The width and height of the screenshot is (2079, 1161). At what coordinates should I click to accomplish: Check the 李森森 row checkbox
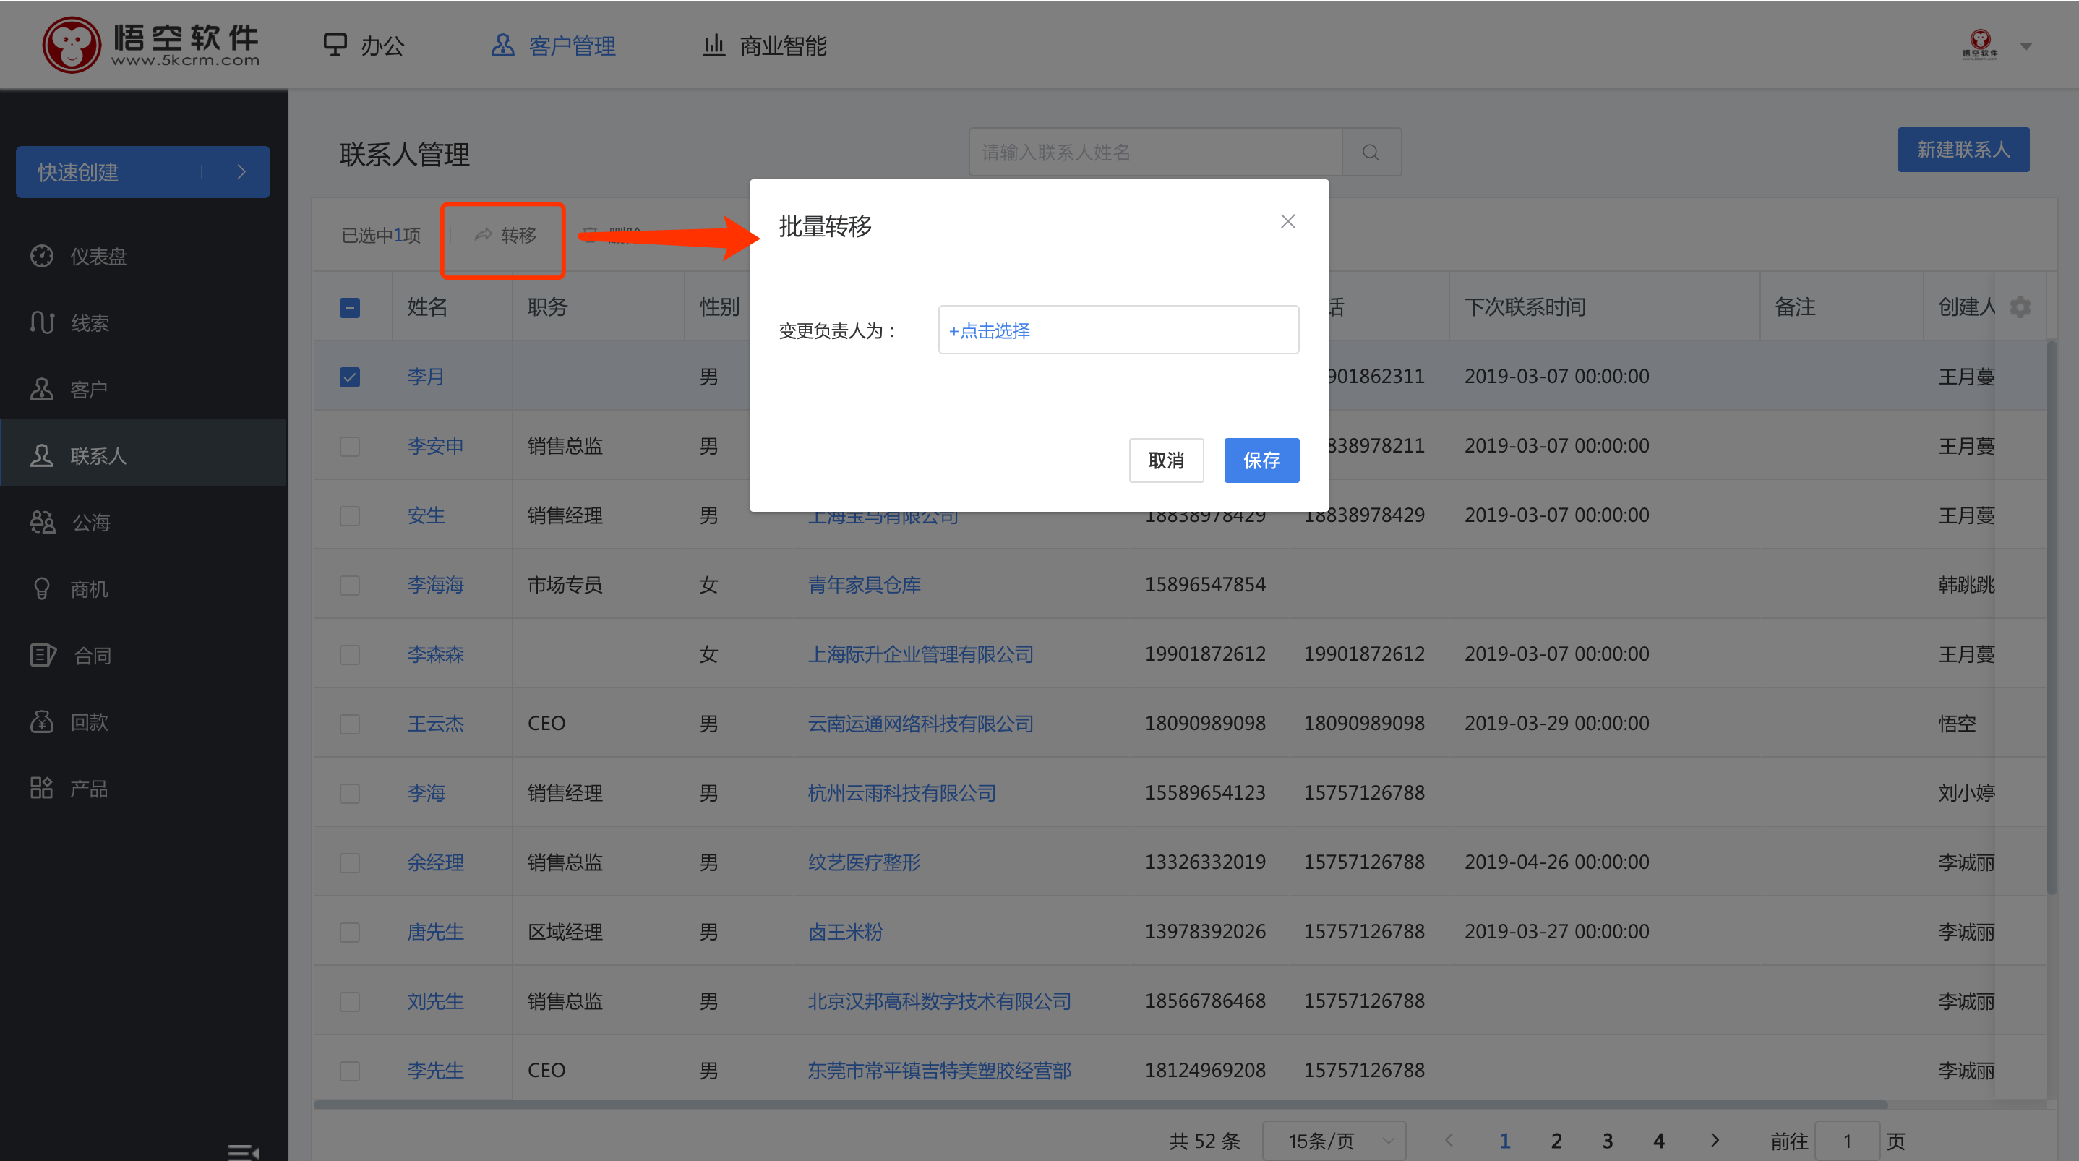[349, 655]
